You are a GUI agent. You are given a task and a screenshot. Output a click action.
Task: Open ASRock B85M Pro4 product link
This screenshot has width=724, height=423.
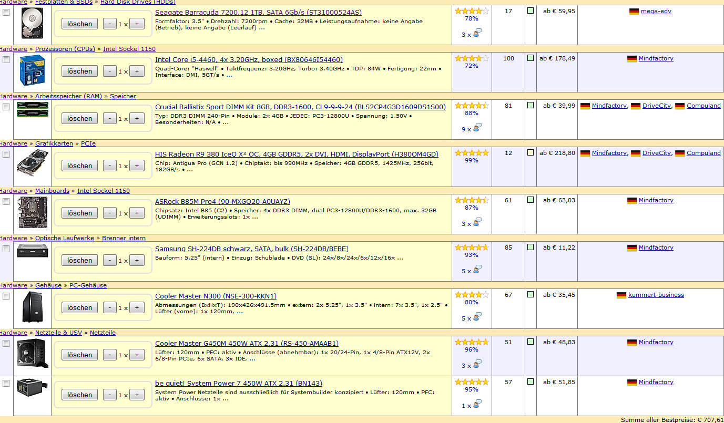(x=222, y=201)
